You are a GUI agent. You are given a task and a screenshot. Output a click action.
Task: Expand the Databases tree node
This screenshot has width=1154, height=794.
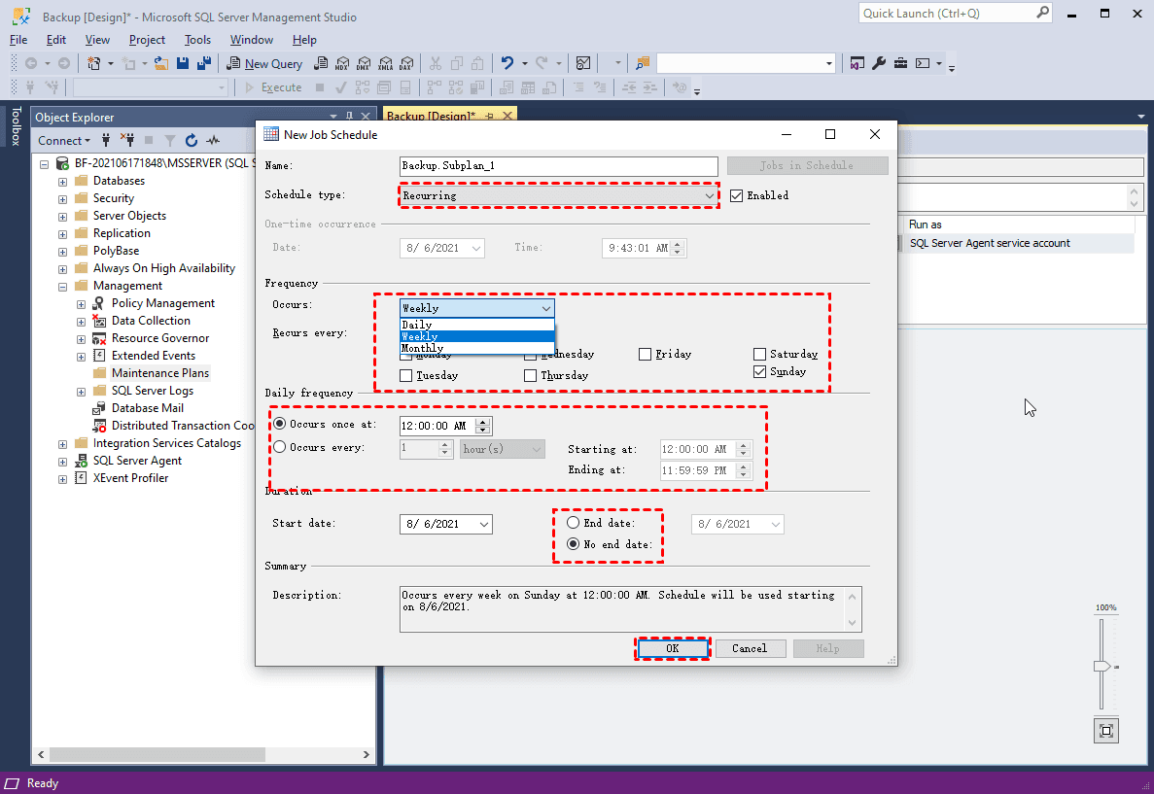(62, 181)
